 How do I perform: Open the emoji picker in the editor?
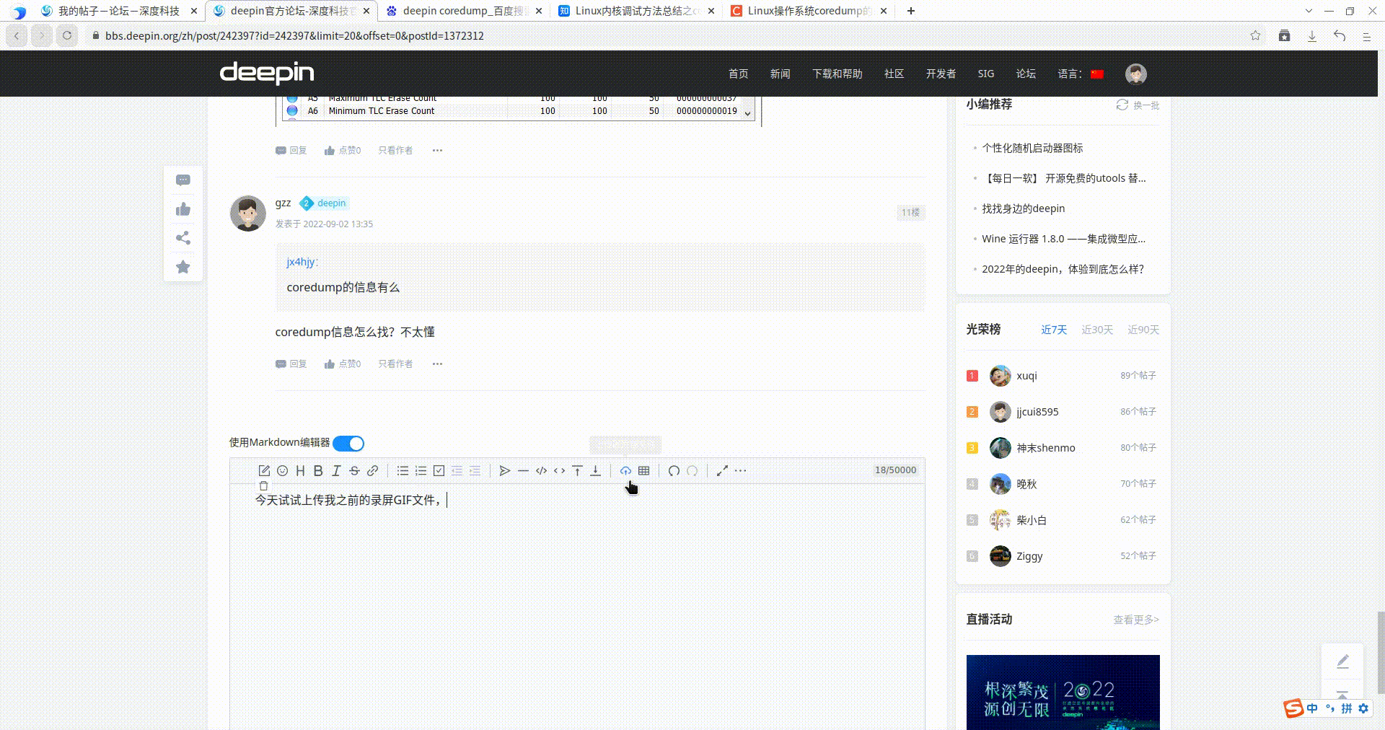tap(283, 470)
